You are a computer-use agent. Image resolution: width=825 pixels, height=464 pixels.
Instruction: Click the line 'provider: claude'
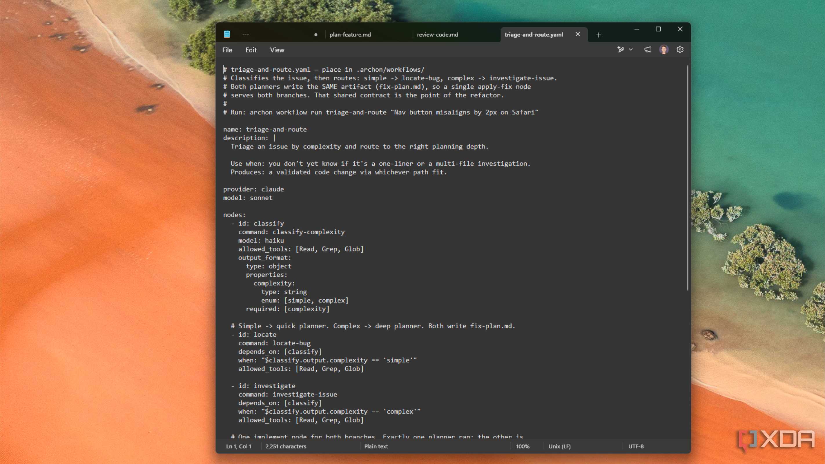coord(253,189)
